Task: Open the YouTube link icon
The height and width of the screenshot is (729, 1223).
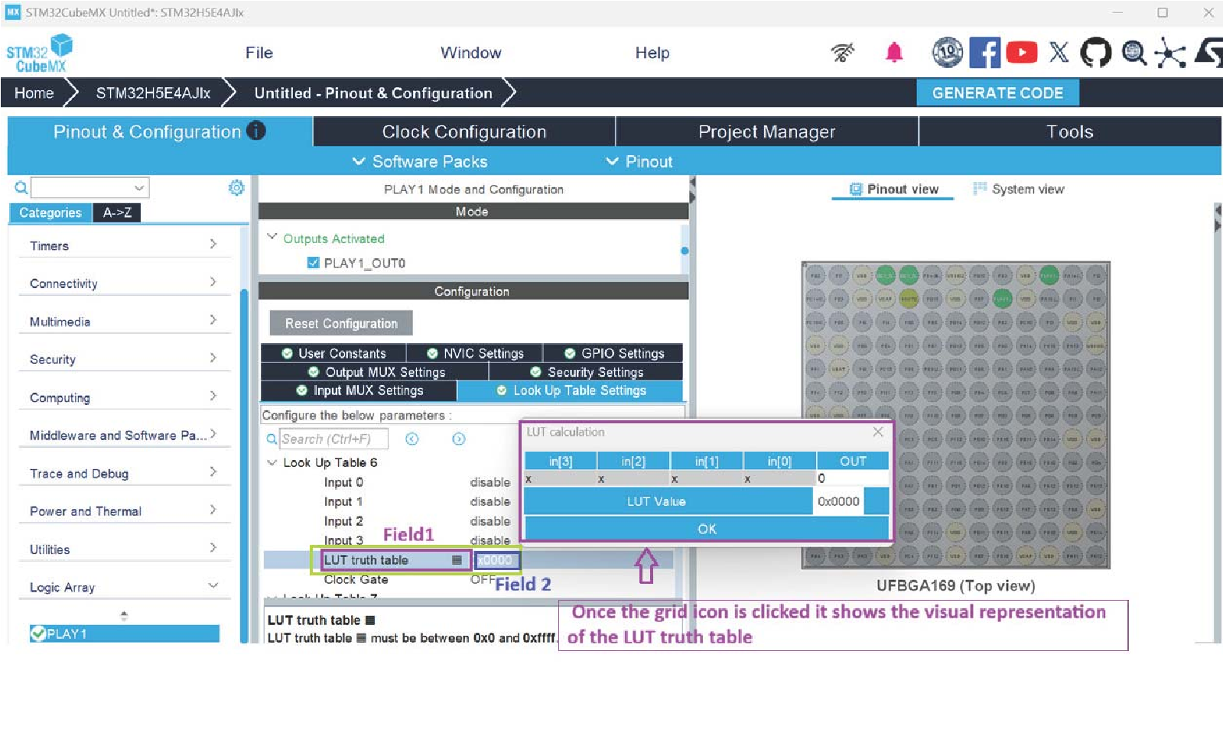Action: click(1022, 53)
